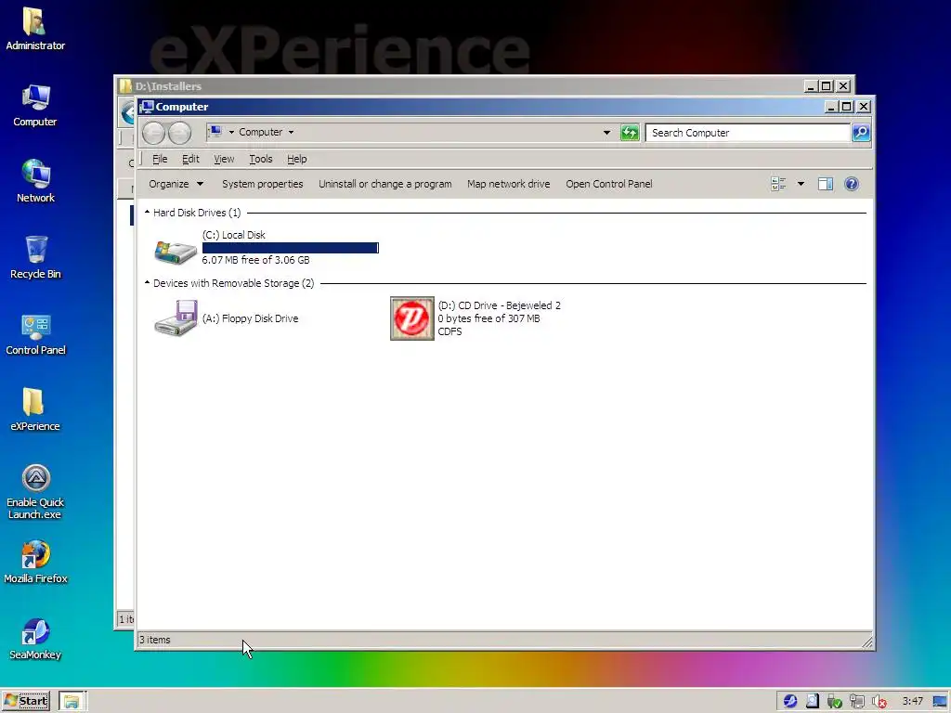Open the Help menu
The height and width of the screenshot is (713, 951).
(x=296, y=159)
